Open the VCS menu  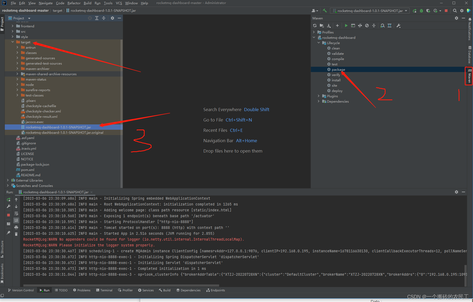119,3
